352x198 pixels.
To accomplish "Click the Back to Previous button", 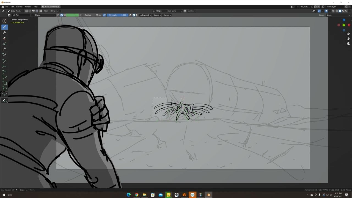I will (51, 7).
